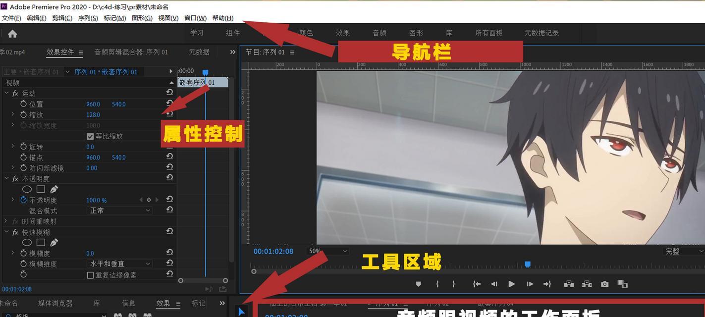Toggle the fx button of 运动 effect
Screen dimensions: 705x317
[15, 93]
